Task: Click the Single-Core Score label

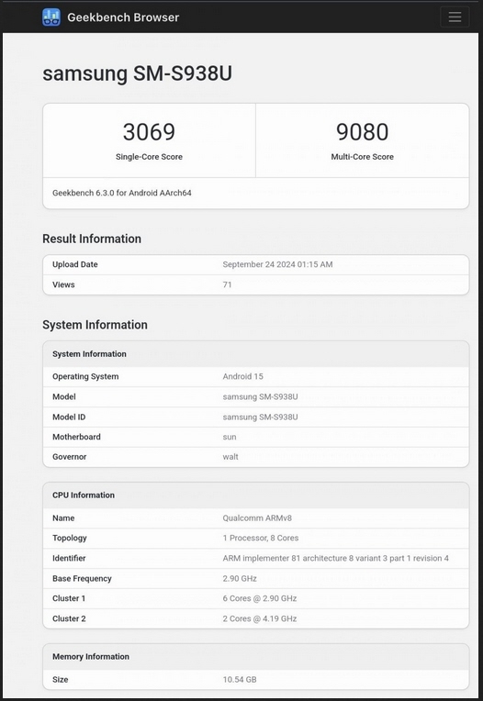Action: [149, 157]
